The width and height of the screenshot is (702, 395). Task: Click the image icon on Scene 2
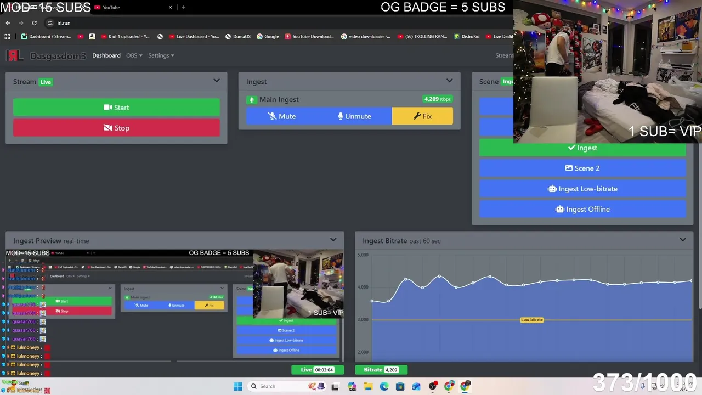tap(569, 168)
